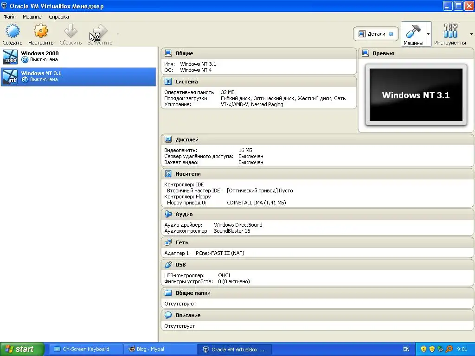Click the Дисплей section icon

168,139
